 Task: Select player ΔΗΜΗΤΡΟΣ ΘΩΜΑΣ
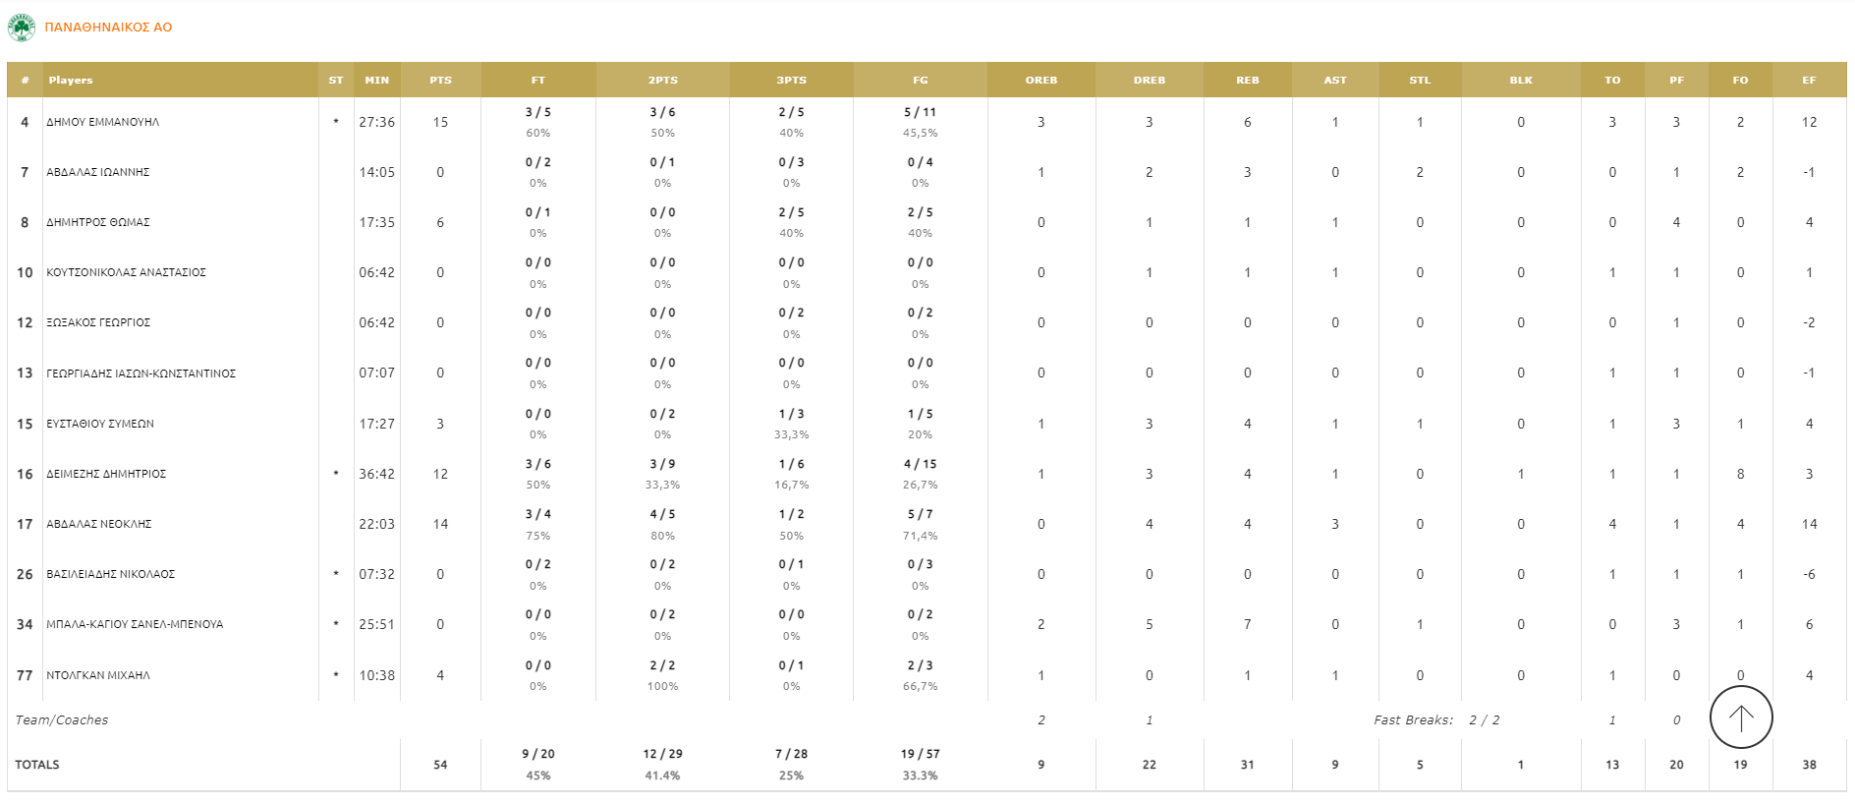pos(98,223)
